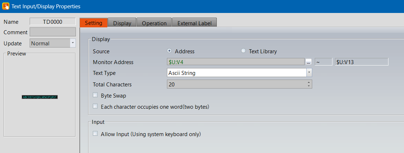Select the Address source radio button
The height and width of the screenshot is (153, 404).
coord(169,51)
